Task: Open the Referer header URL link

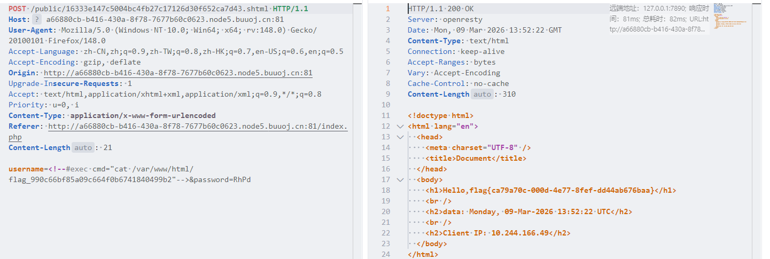Action: coord(198,127)
